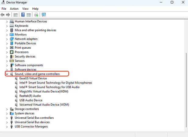Expand Universal Serial Bus controllers node
This screenshot has width=188, height=137.
tap(7, 118)
